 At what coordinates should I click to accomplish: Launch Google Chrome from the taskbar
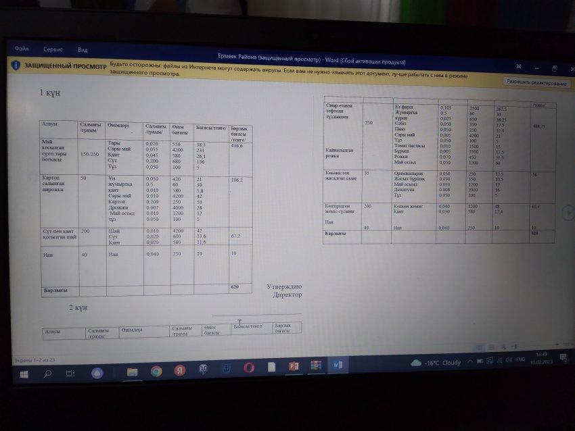156,372
